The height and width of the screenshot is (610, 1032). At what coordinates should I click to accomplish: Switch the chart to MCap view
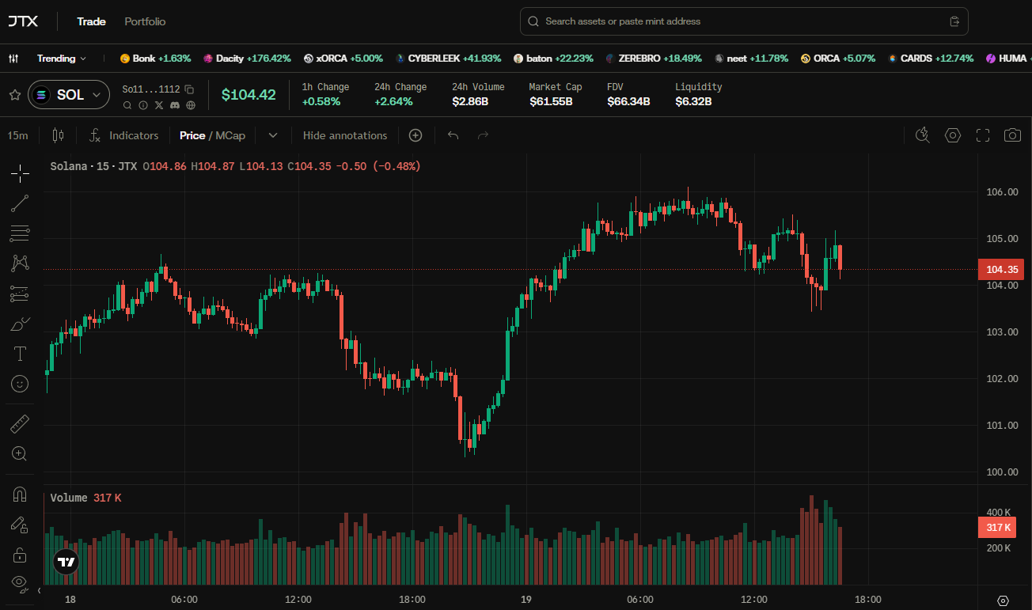click(230, 135)
